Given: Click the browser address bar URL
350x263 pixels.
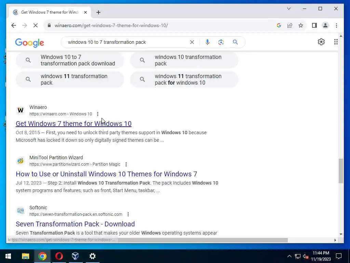Looking at the screenshot, I should click(x=111, y=25).
